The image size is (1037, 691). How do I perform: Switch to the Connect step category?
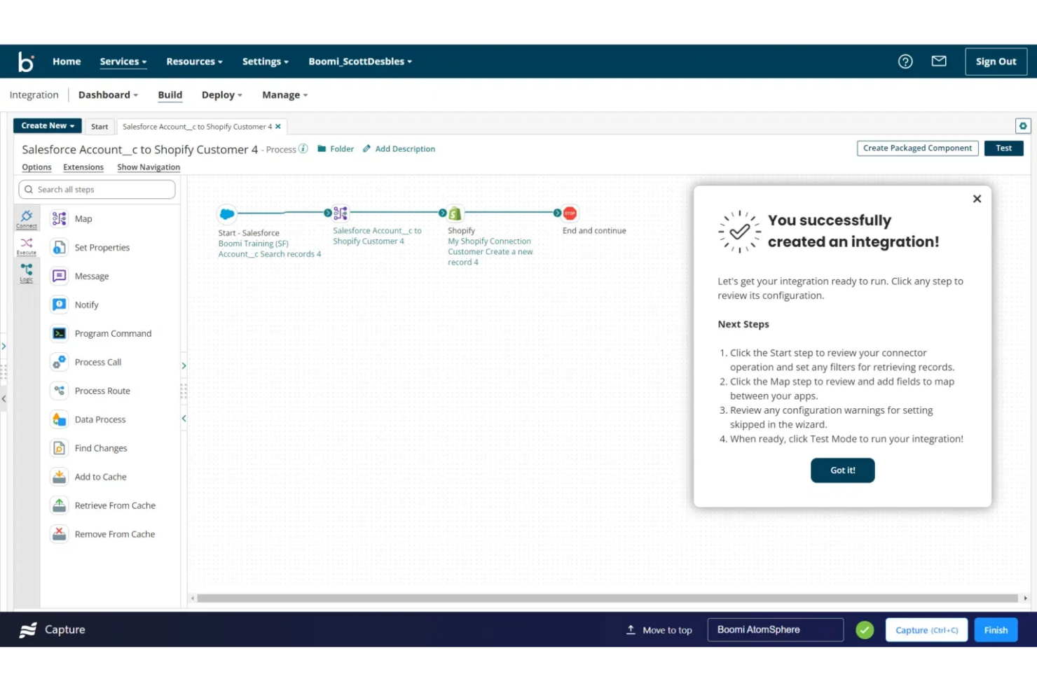coord(26,218)
